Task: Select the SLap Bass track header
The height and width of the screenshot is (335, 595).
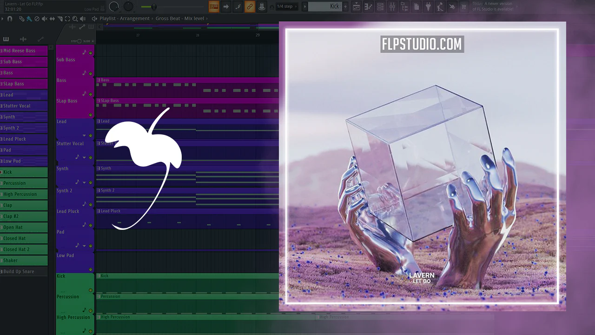Action: (75, 108)
